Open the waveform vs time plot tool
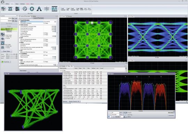The height and width of the screenshot is (137, 188). pyautogui.click(x=54, y=9)
